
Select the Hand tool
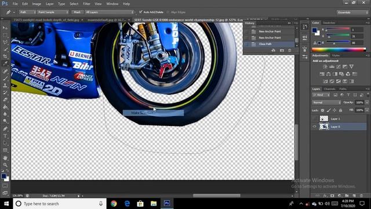[x=5, y=158]
